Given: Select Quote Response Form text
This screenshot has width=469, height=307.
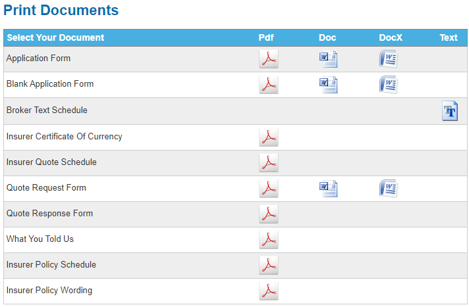Looking at the screenshot, I should 49,213.
